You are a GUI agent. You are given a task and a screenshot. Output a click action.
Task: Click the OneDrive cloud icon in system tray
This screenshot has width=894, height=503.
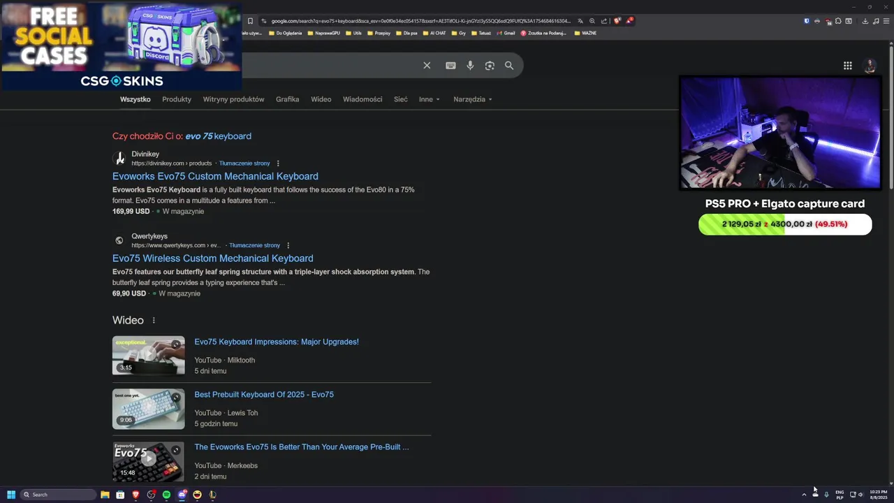click(x=815, y=495)
